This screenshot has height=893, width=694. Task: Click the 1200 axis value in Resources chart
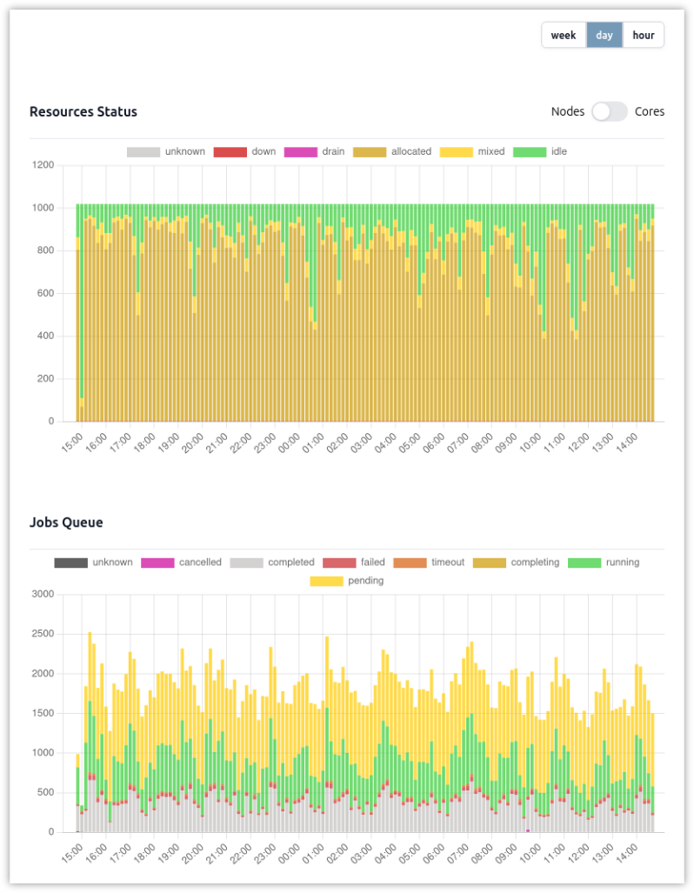[x=43, y=165]
